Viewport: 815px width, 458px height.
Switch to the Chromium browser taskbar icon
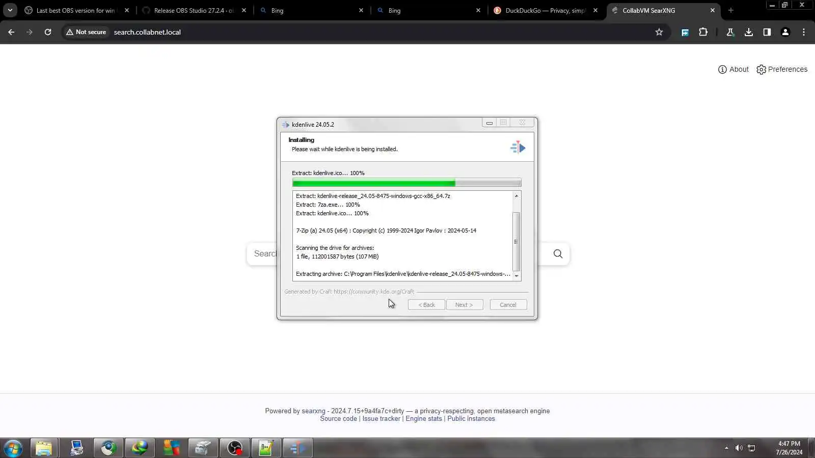108,448
